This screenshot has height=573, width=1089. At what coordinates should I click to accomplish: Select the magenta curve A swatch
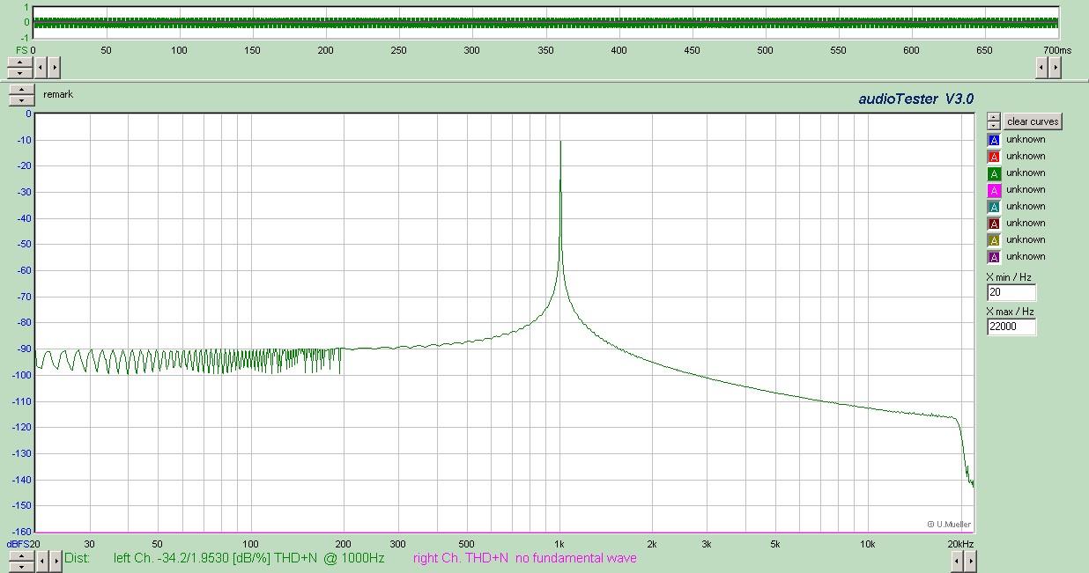click(994, 190)
